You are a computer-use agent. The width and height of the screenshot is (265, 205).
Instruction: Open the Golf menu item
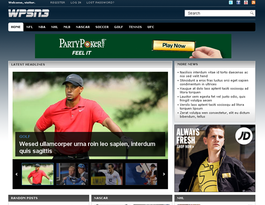point(119,27)
